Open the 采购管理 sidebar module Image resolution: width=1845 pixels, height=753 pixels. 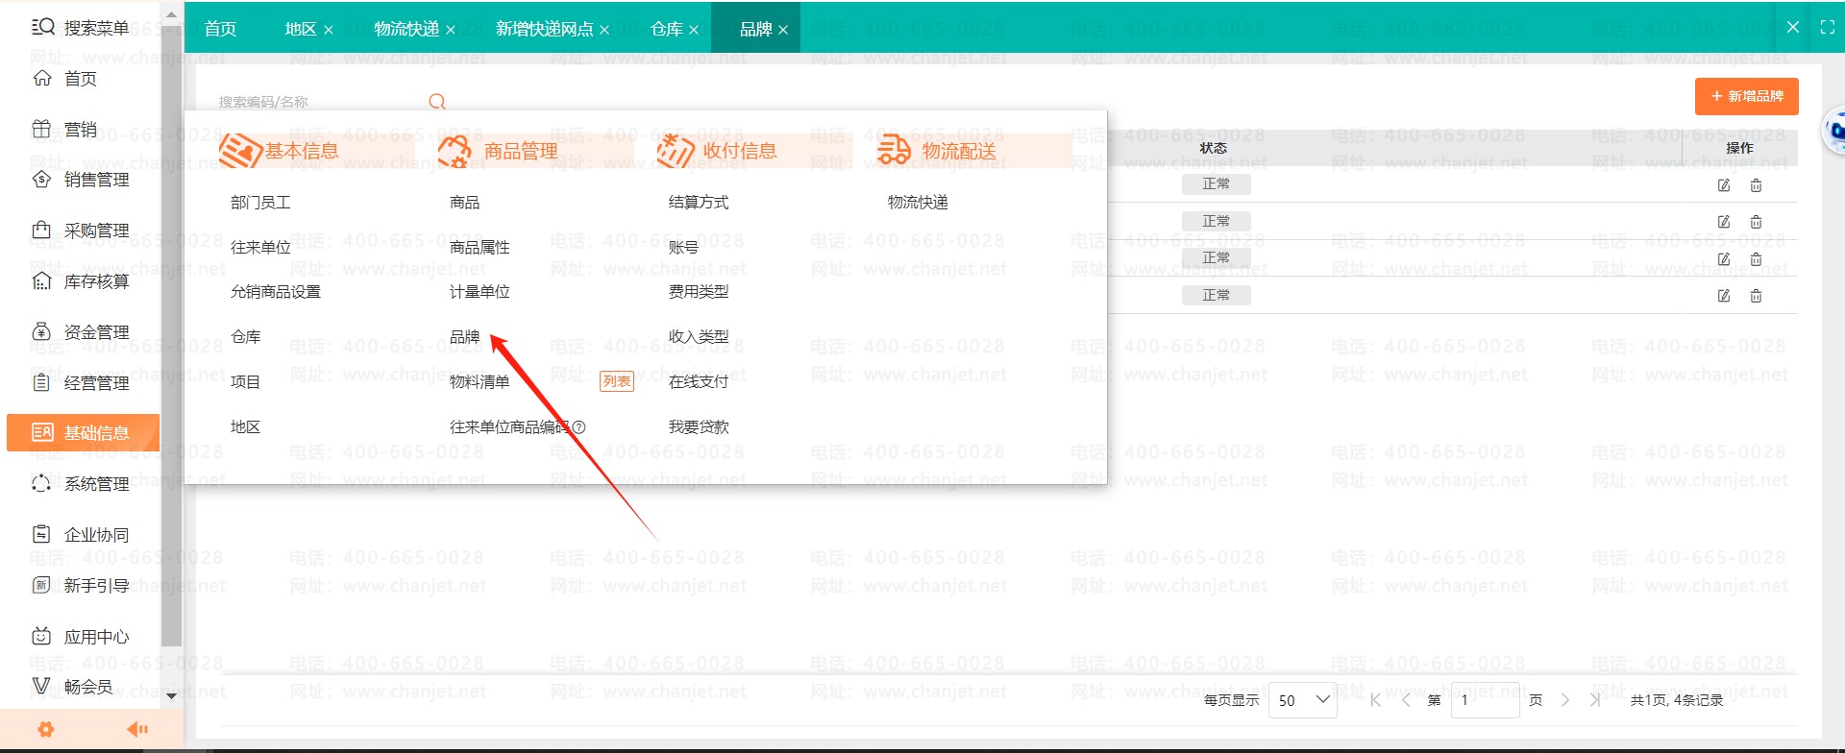(81, 231)
